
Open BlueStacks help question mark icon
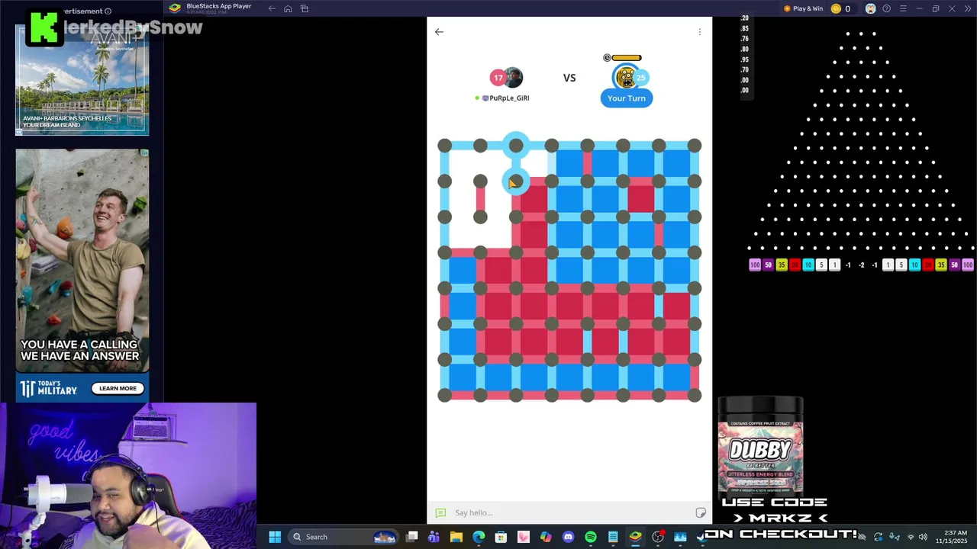pyautogui.click(x=886, y=8)
